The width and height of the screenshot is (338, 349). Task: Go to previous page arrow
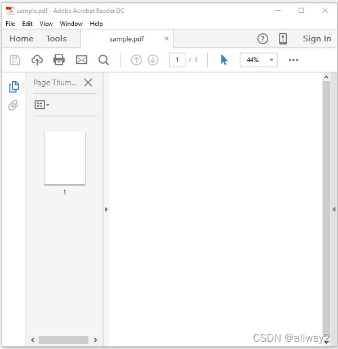tap(136, 60)
